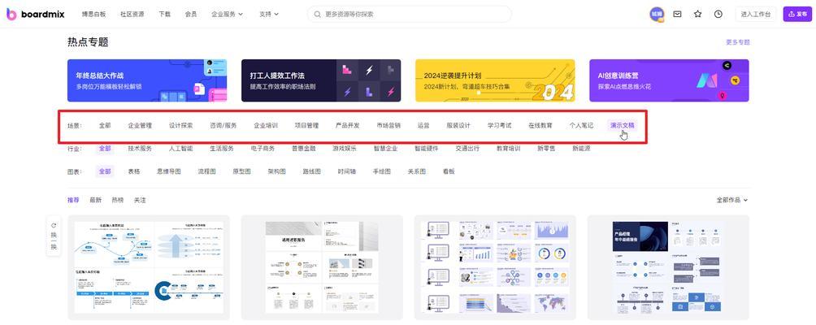
Task: Select the 人工智能 industry filter
Action: pyautogui.click(x=180, y=149)
